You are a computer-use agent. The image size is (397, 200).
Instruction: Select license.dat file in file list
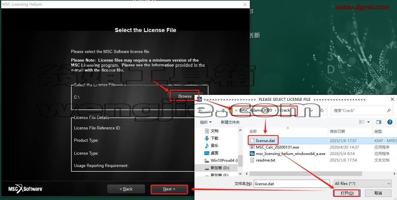click(265, 141)
